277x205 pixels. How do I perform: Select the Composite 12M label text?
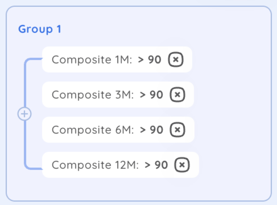(95, 165)
